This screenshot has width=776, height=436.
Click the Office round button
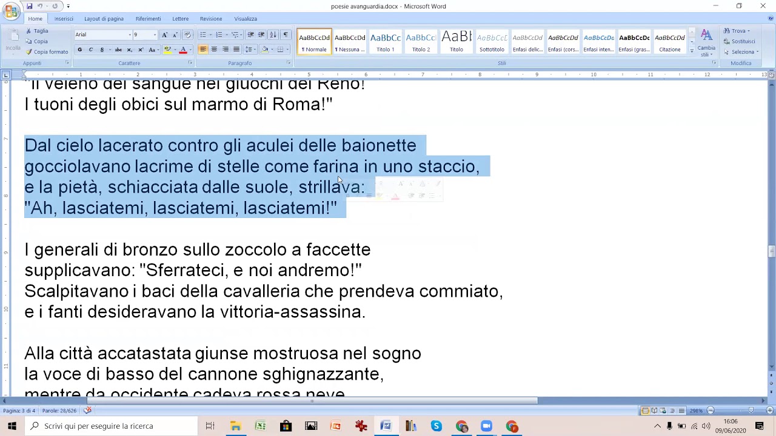click(x=11, y=11)
